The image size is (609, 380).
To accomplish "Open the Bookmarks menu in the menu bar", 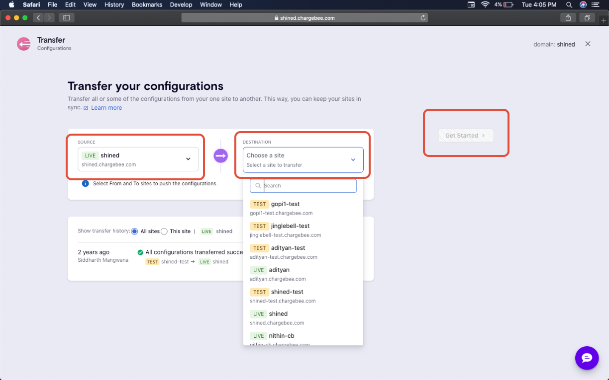I will [147, 5].
